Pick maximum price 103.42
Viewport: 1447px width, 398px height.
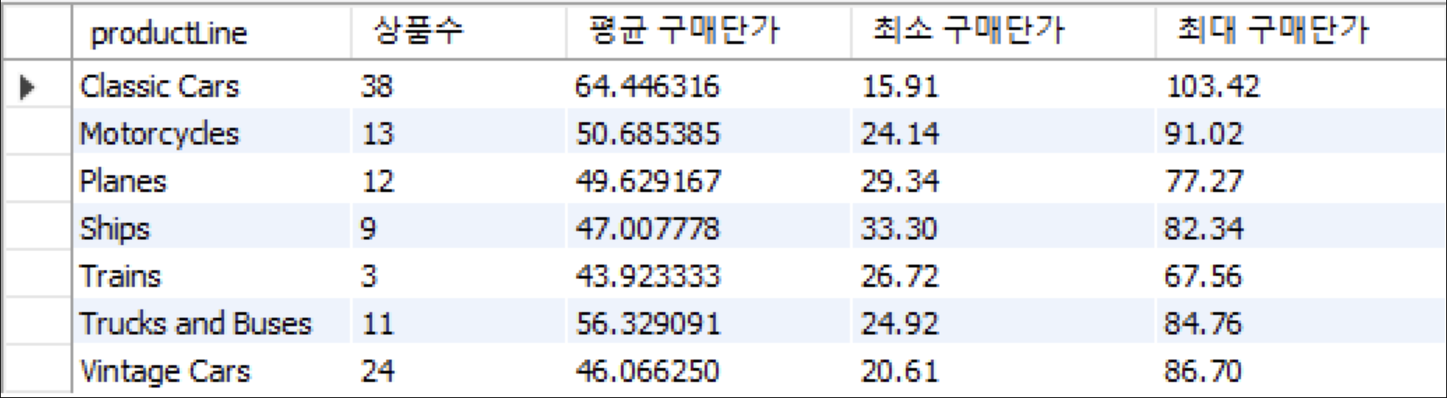[x=1301, y=86]
